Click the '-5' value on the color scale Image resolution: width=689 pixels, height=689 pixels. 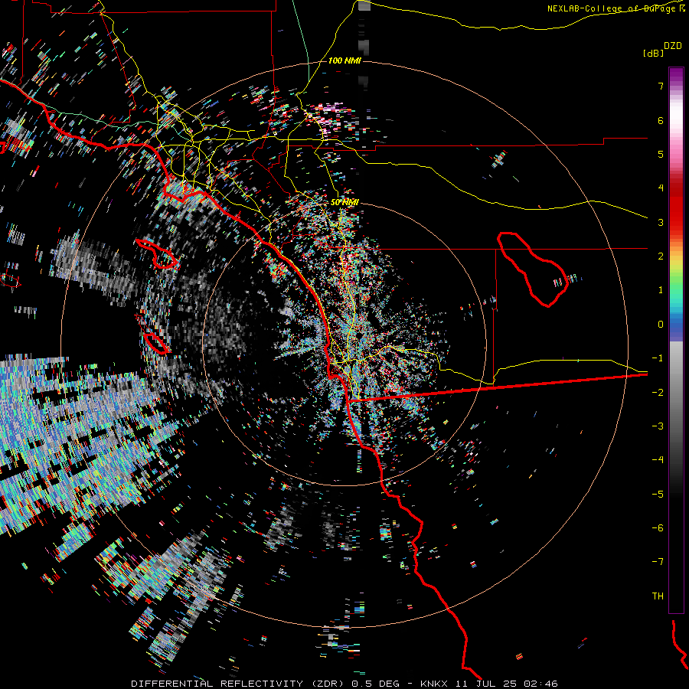pyautogui.click(x=658, y=495)
